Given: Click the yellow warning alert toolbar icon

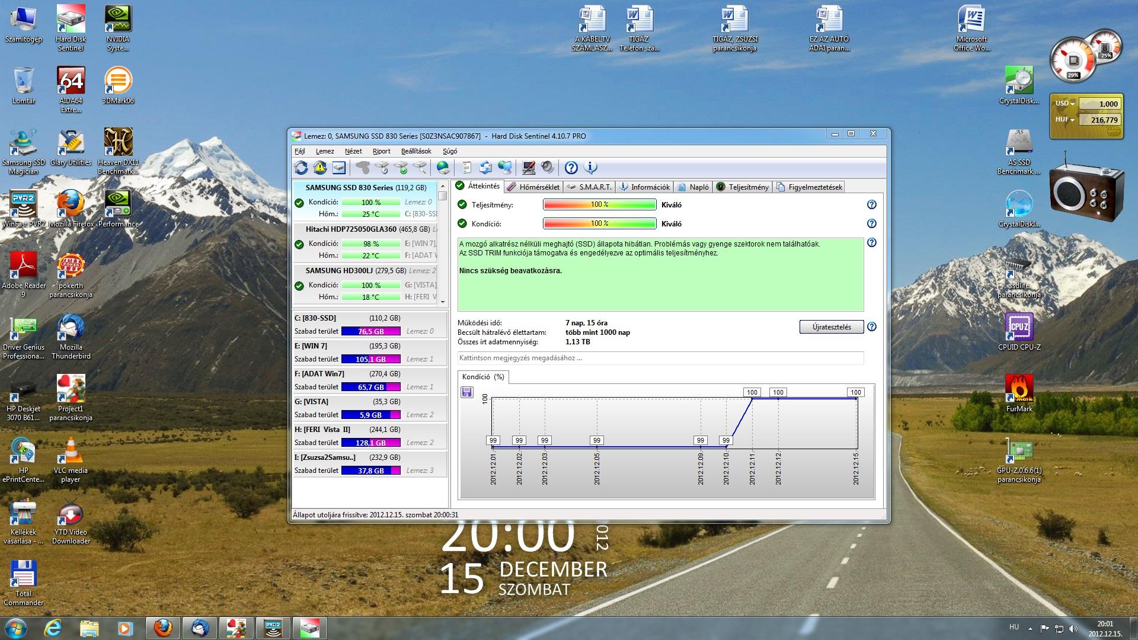Looking at the screenshot, I should (320, 168).
